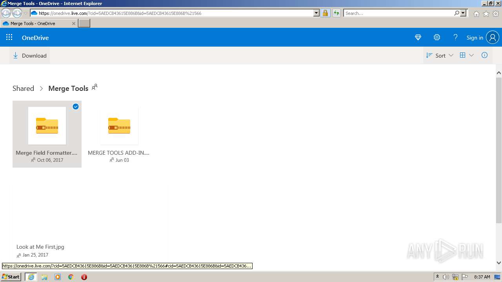Image resolution: width=502 pixels, height=282 pixels.
Task: Open MERGE TOOLS ADD-IN zip thumbnail
Action: click(119, 126)
